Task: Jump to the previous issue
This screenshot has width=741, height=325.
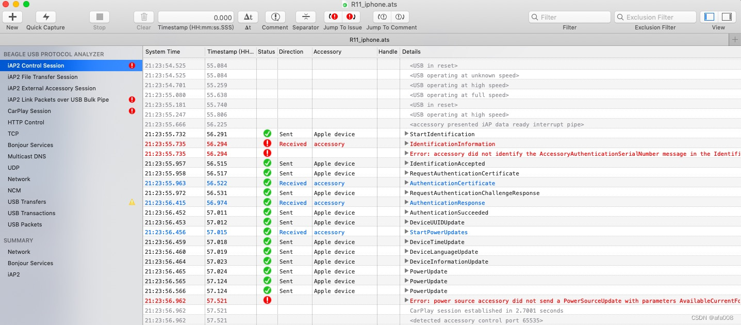Action: coord(334,17)
